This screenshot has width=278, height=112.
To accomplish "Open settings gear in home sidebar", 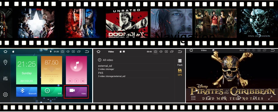I will (x=5, y=94).
